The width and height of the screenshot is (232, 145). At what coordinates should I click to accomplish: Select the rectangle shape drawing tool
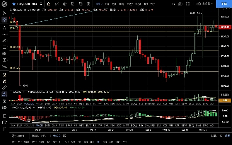(x=4, y=47)
